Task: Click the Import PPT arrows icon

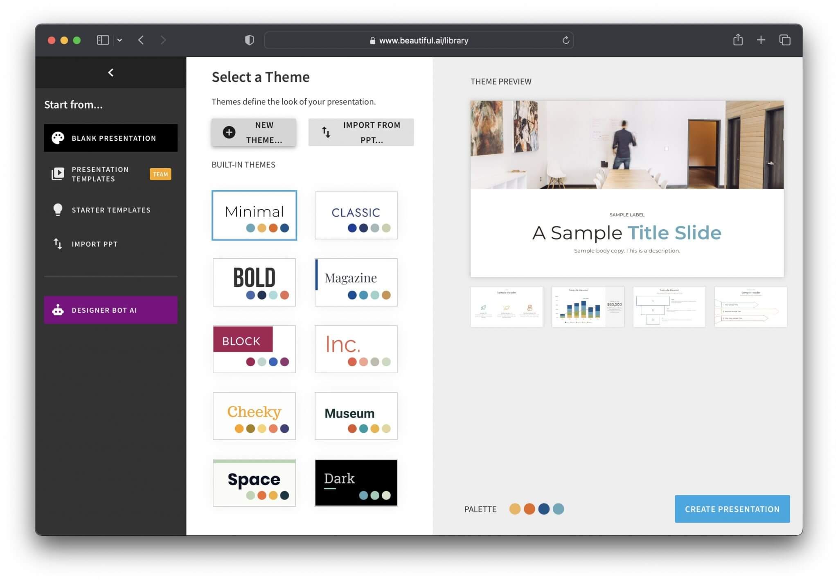Action: pos(58,244)
